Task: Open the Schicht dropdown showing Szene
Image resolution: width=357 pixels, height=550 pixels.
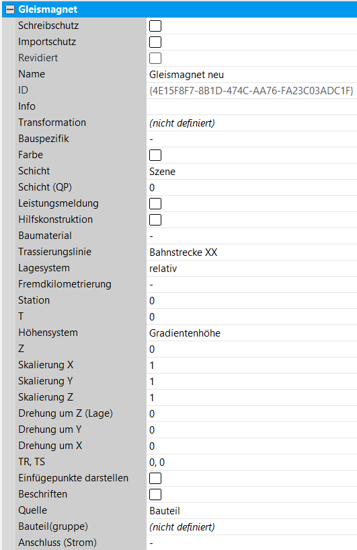Action: tap(251, 171)
